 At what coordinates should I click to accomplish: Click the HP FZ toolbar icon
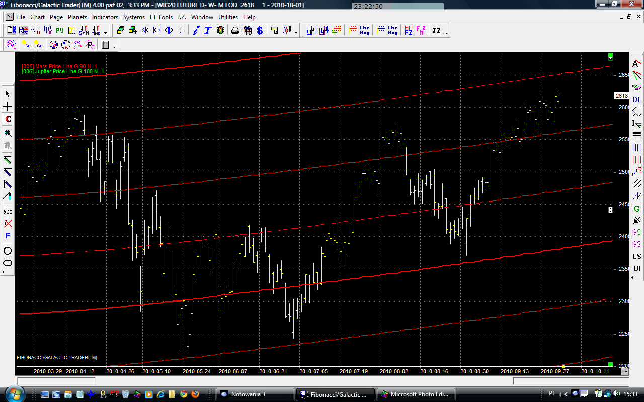408,31
